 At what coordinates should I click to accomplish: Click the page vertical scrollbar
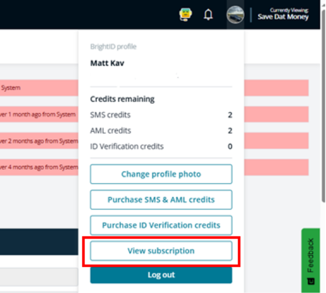tap(323, 104)
